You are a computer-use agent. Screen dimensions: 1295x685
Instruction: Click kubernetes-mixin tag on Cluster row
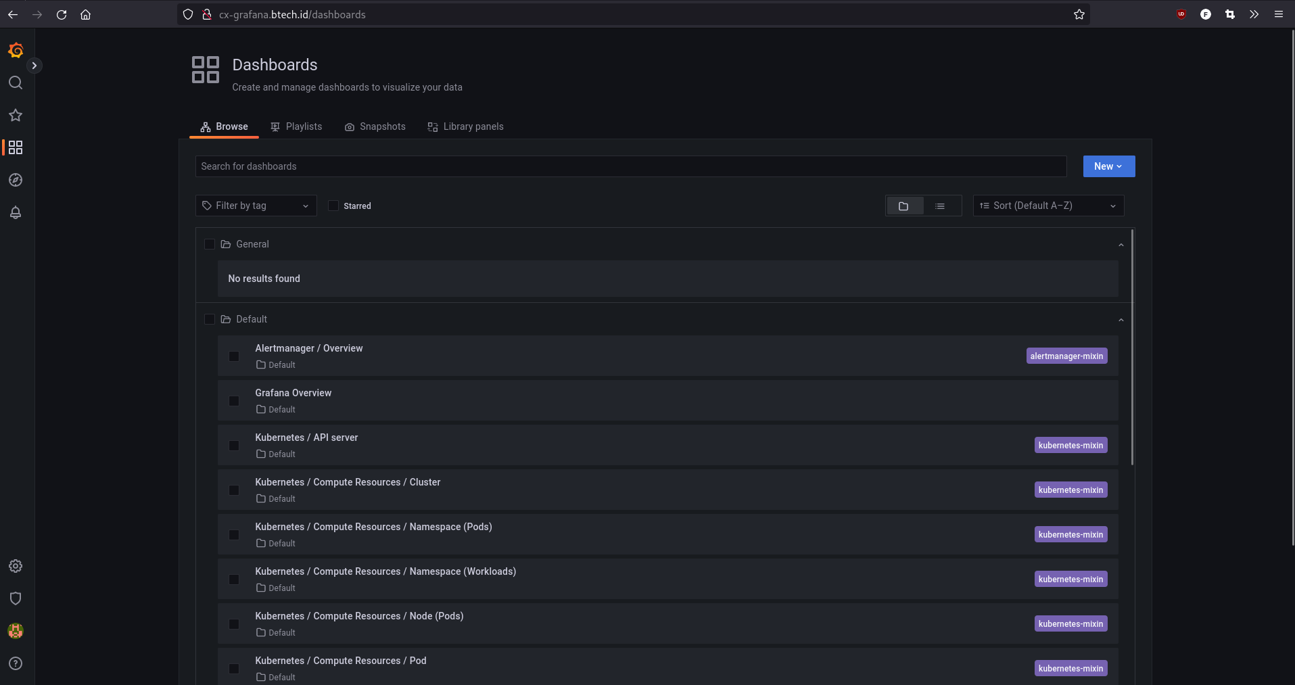(x=1070, y=490)
